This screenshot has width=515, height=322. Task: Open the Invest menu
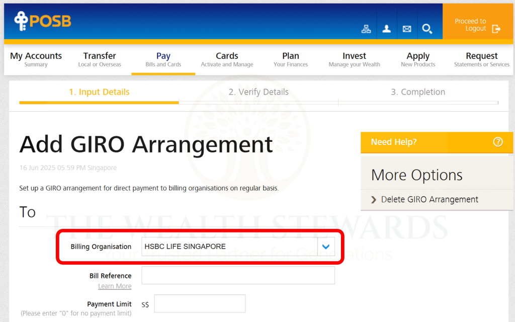tap(354, 59)
